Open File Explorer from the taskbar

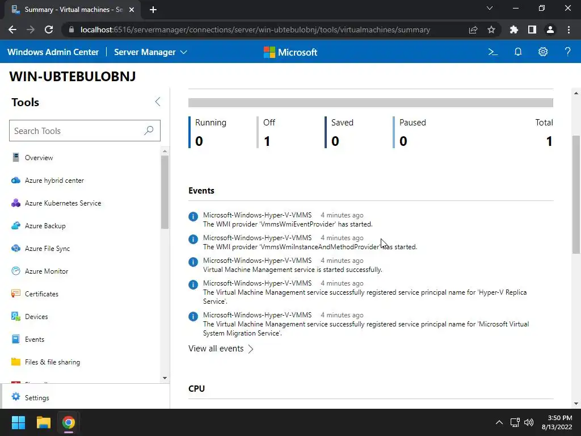pyautogui.click(x=43, y=422)
